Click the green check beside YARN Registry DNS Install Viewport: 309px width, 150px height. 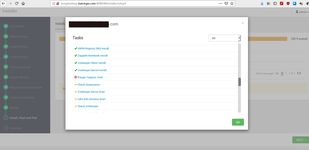tap(76, 48)
